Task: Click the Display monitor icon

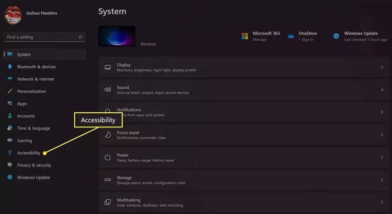Action: point(108,67)
